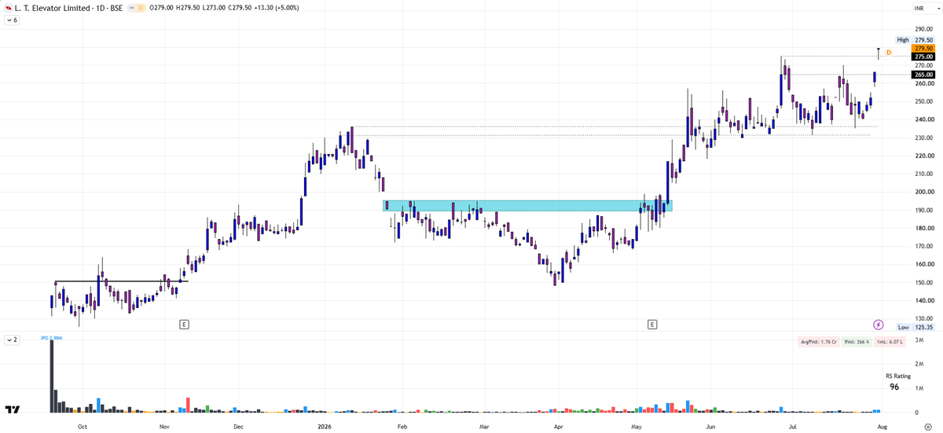Click the IPO 2.98M volume label
Viewport: 943px width, 433px height.
(51, 338)
